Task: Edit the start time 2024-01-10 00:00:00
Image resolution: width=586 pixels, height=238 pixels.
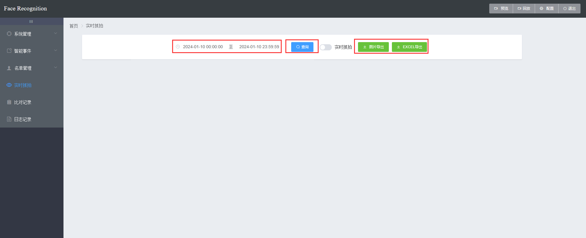Action: point(203,47)
